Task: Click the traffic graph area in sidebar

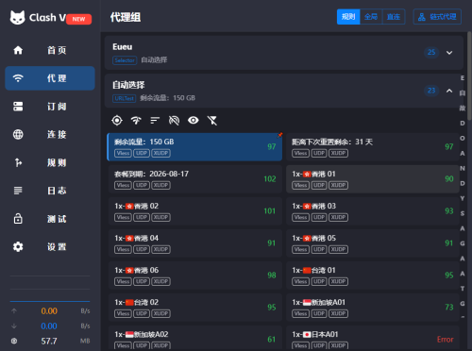Action: [x=50, y=289]
